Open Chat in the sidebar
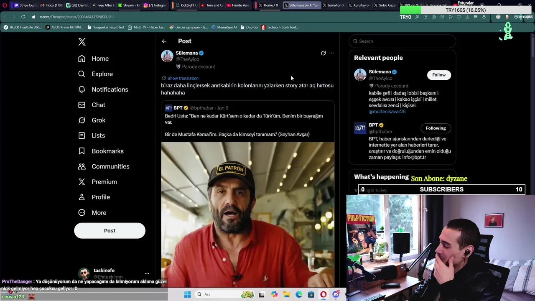This screenshot has height=301, width=535. coord(92,105)
